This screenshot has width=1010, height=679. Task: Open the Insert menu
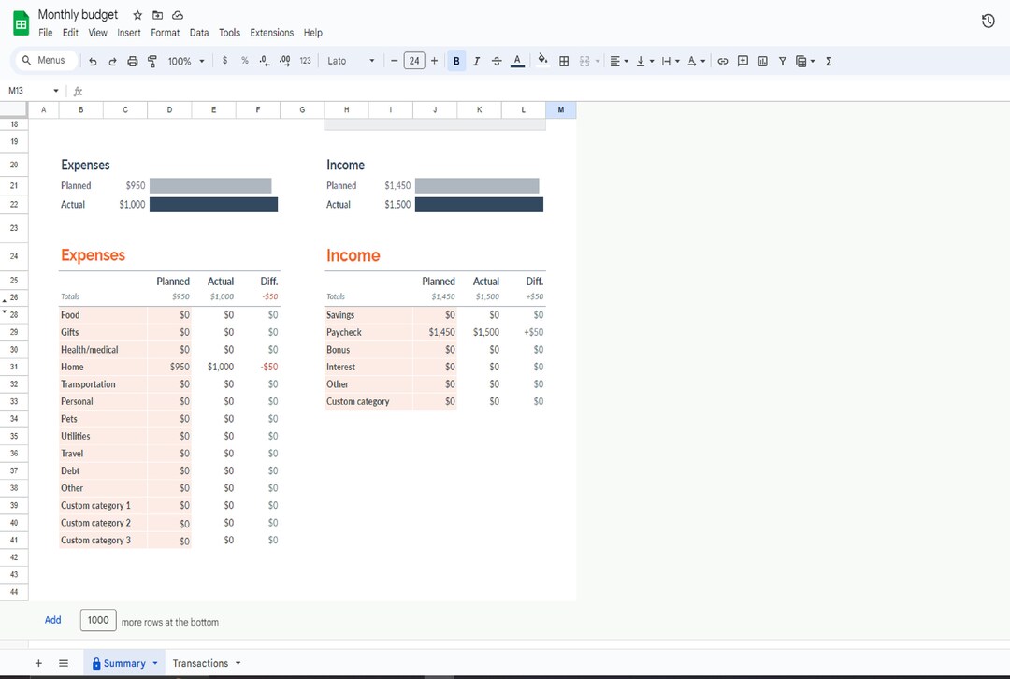pos(129,32)
